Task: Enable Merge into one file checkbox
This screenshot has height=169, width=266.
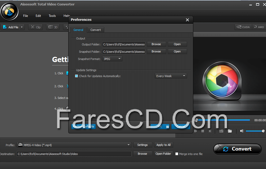Action: 177,154
